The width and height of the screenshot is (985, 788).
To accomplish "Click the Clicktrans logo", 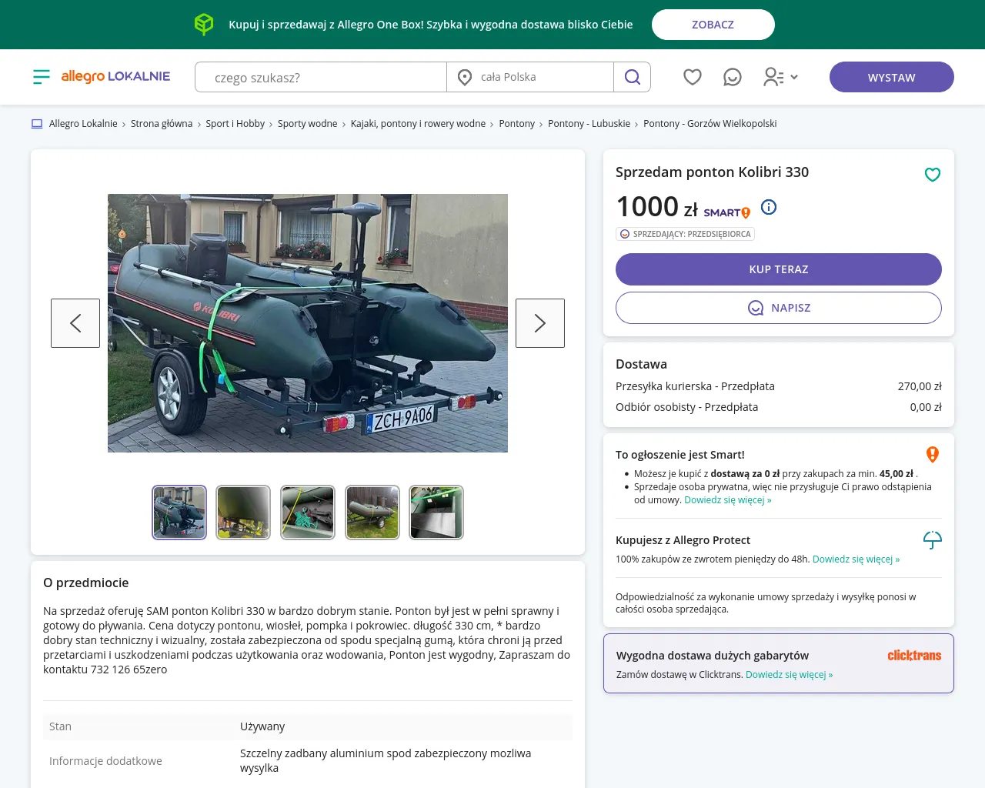I will pos(914,656).
